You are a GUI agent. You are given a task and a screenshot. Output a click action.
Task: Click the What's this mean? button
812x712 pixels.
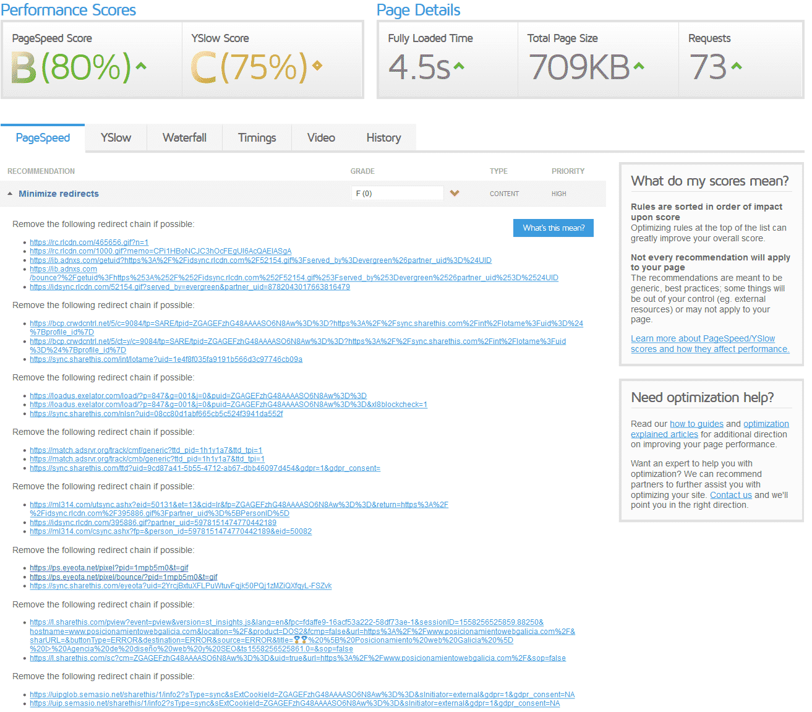553,228
